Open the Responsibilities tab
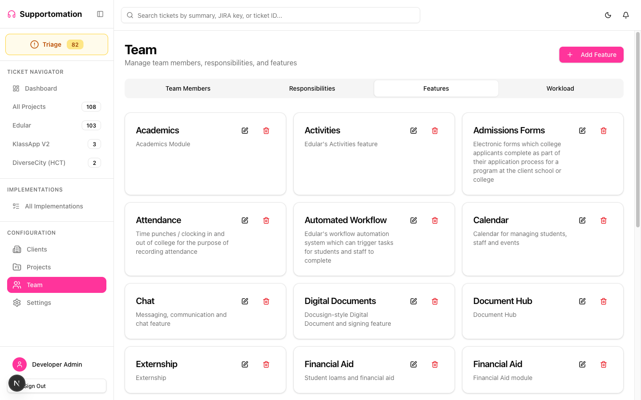Screen dimensions: 641x400 (x=312, y=88)
